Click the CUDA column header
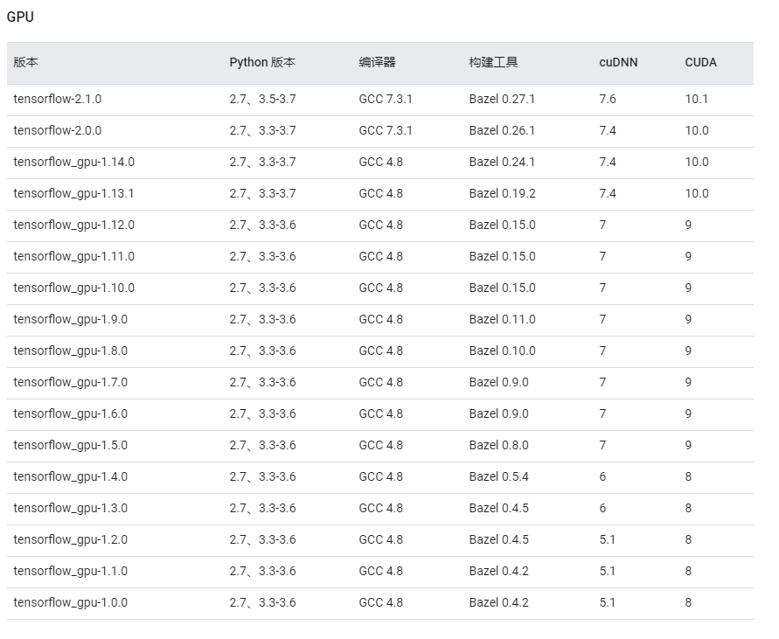Screen dimensions: 779x639 pyautogui.click(x=700, y=62)
